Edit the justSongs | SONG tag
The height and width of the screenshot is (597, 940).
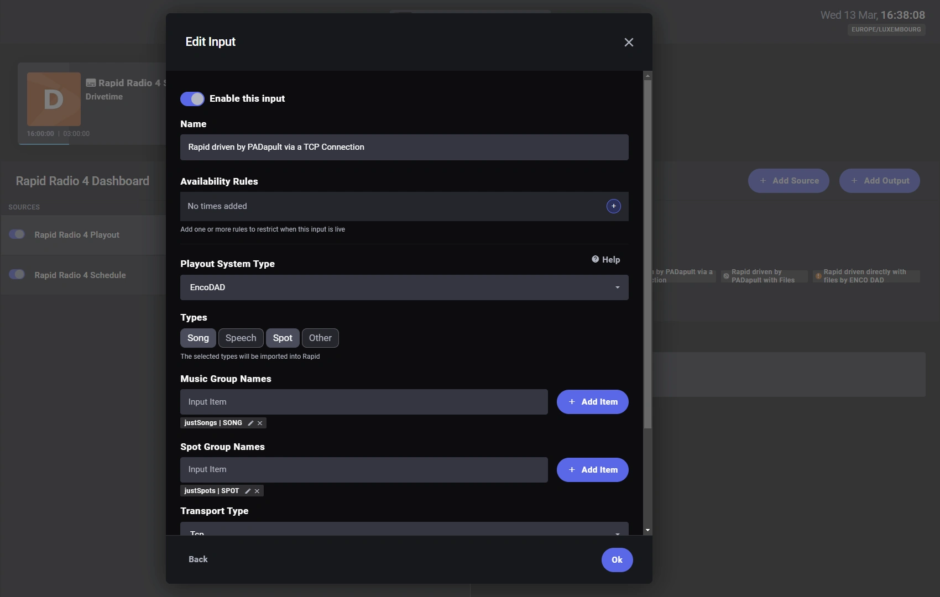click(250, 423)
